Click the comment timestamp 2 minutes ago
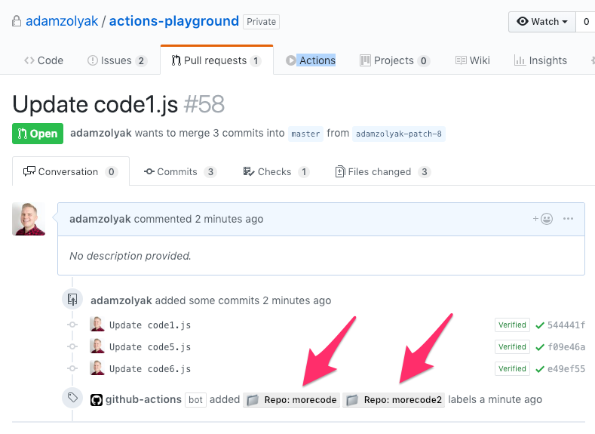The width and height of the screenshot is (595, 434). point(229,219)
